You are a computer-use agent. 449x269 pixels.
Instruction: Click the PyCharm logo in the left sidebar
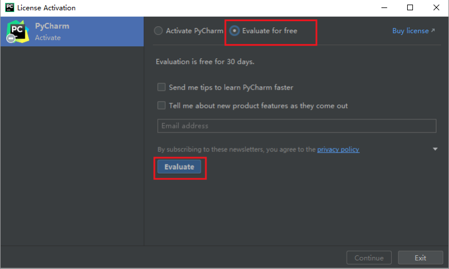[x=17, y=31]
